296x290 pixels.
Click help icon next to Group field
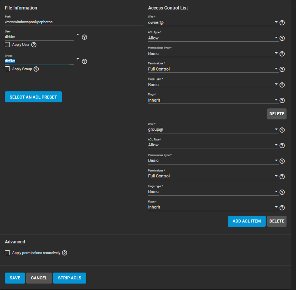tap(84, 61)
